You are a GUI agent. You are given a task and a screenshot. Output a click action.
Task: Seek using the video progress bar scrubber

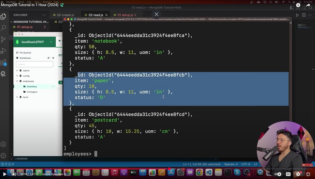[170, 169]
